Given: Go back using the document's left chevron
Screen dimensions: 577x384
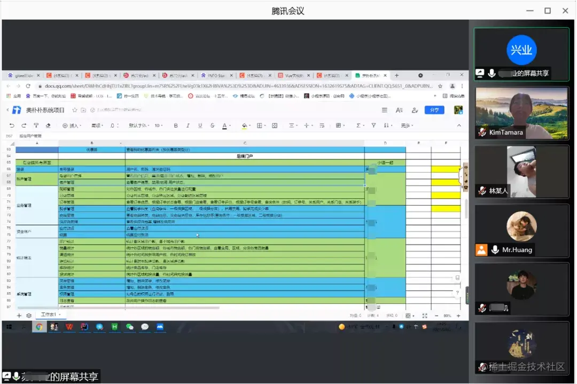Looking at the screenshot, I should tap(7, 110).
